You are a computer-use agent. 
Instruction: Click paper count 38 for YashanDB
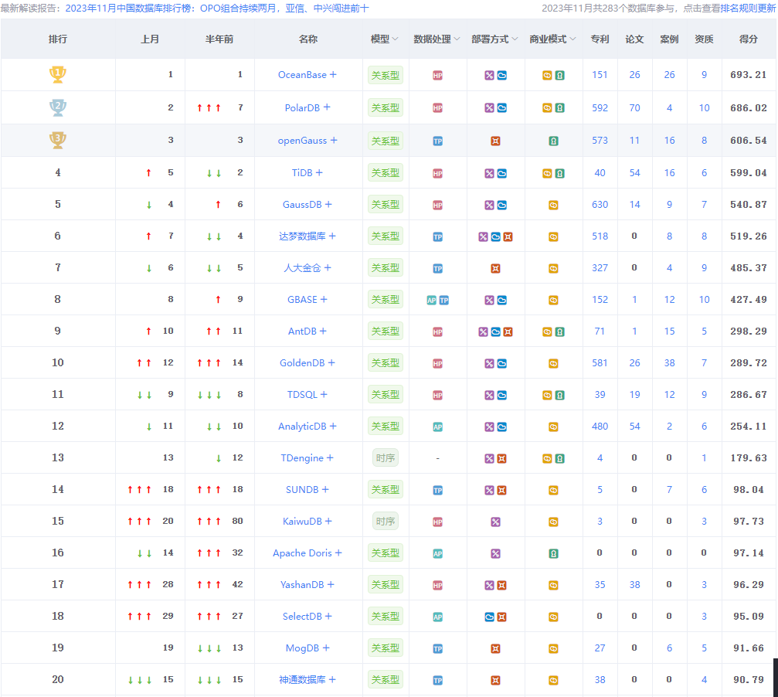point(634,584)
